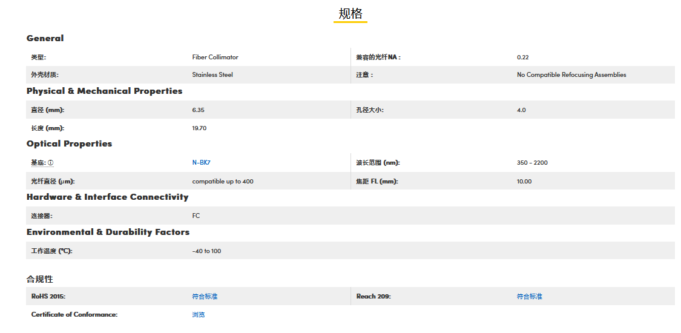
Task: Select the 规格 section title
Action: 350,14
